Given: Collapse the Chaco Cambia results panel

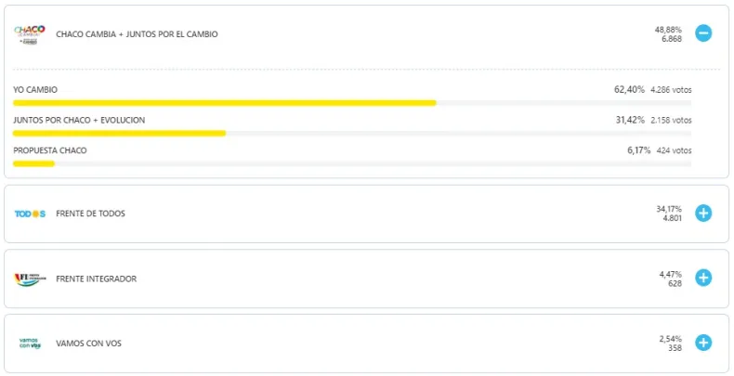Looking at the screenshot, I should click(x=703, y=34).
